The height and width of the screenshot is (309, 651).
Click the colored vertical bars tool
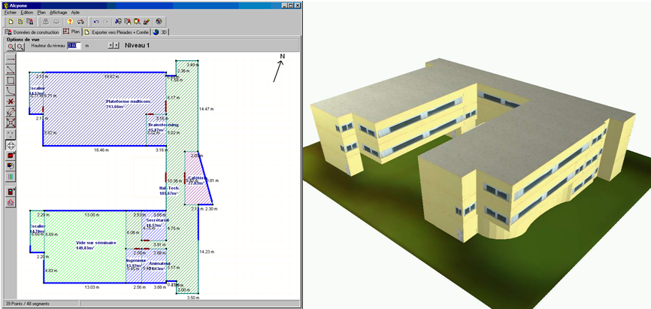click(x=11, y=177)
